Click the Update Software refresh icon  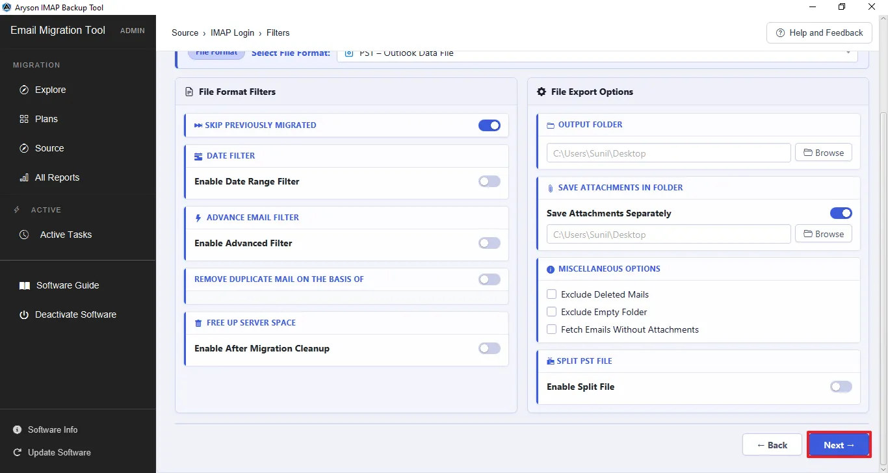click(x=17, y=452)
